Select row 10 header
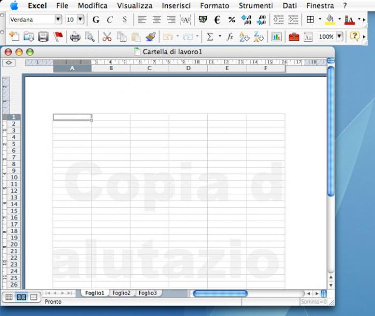The image size is (375, 316). click(14, 177)
